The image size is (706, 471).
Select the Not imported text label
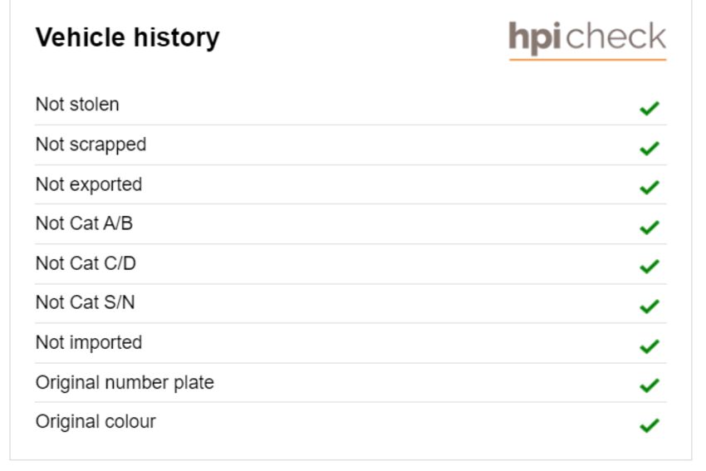[x=89, y=343]
